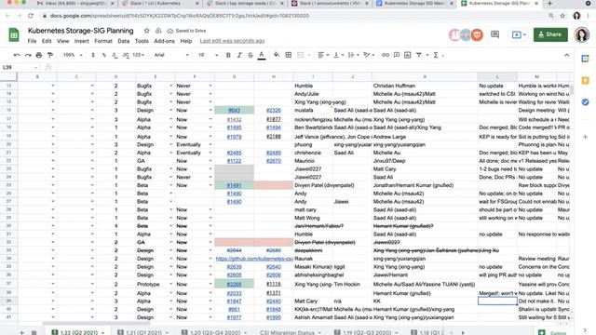The image size is (596, 335).
Task: Toggle Italic formatting
Action: pos(239,55)
